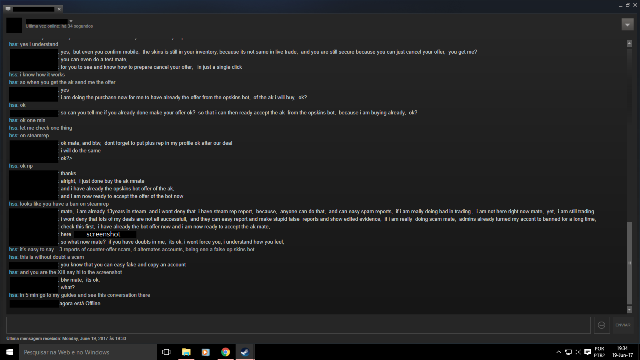
Task: Open Google Chrome from the taskbar
Action: click(x=226, y=352)
